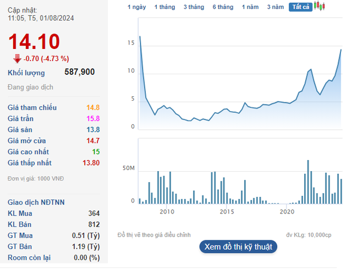Click the green highest price value 15
This screenshot has height=269, width=352.
pyautogui.click(x=96, y=152)
